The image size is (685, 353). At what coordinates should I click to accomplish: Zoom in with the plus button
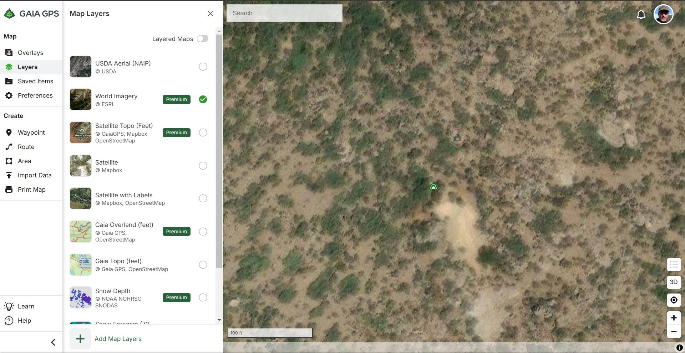click(674, 318)
